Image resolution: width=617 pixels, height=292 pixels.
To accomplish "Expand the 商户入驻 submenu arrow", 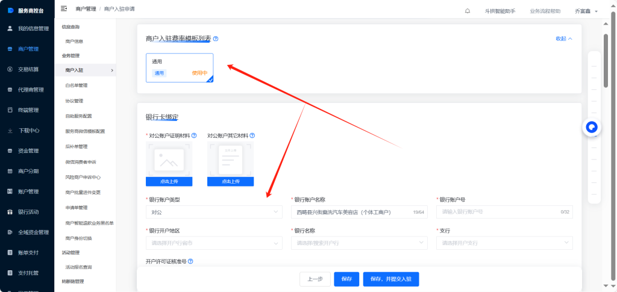I will (112, 70).
